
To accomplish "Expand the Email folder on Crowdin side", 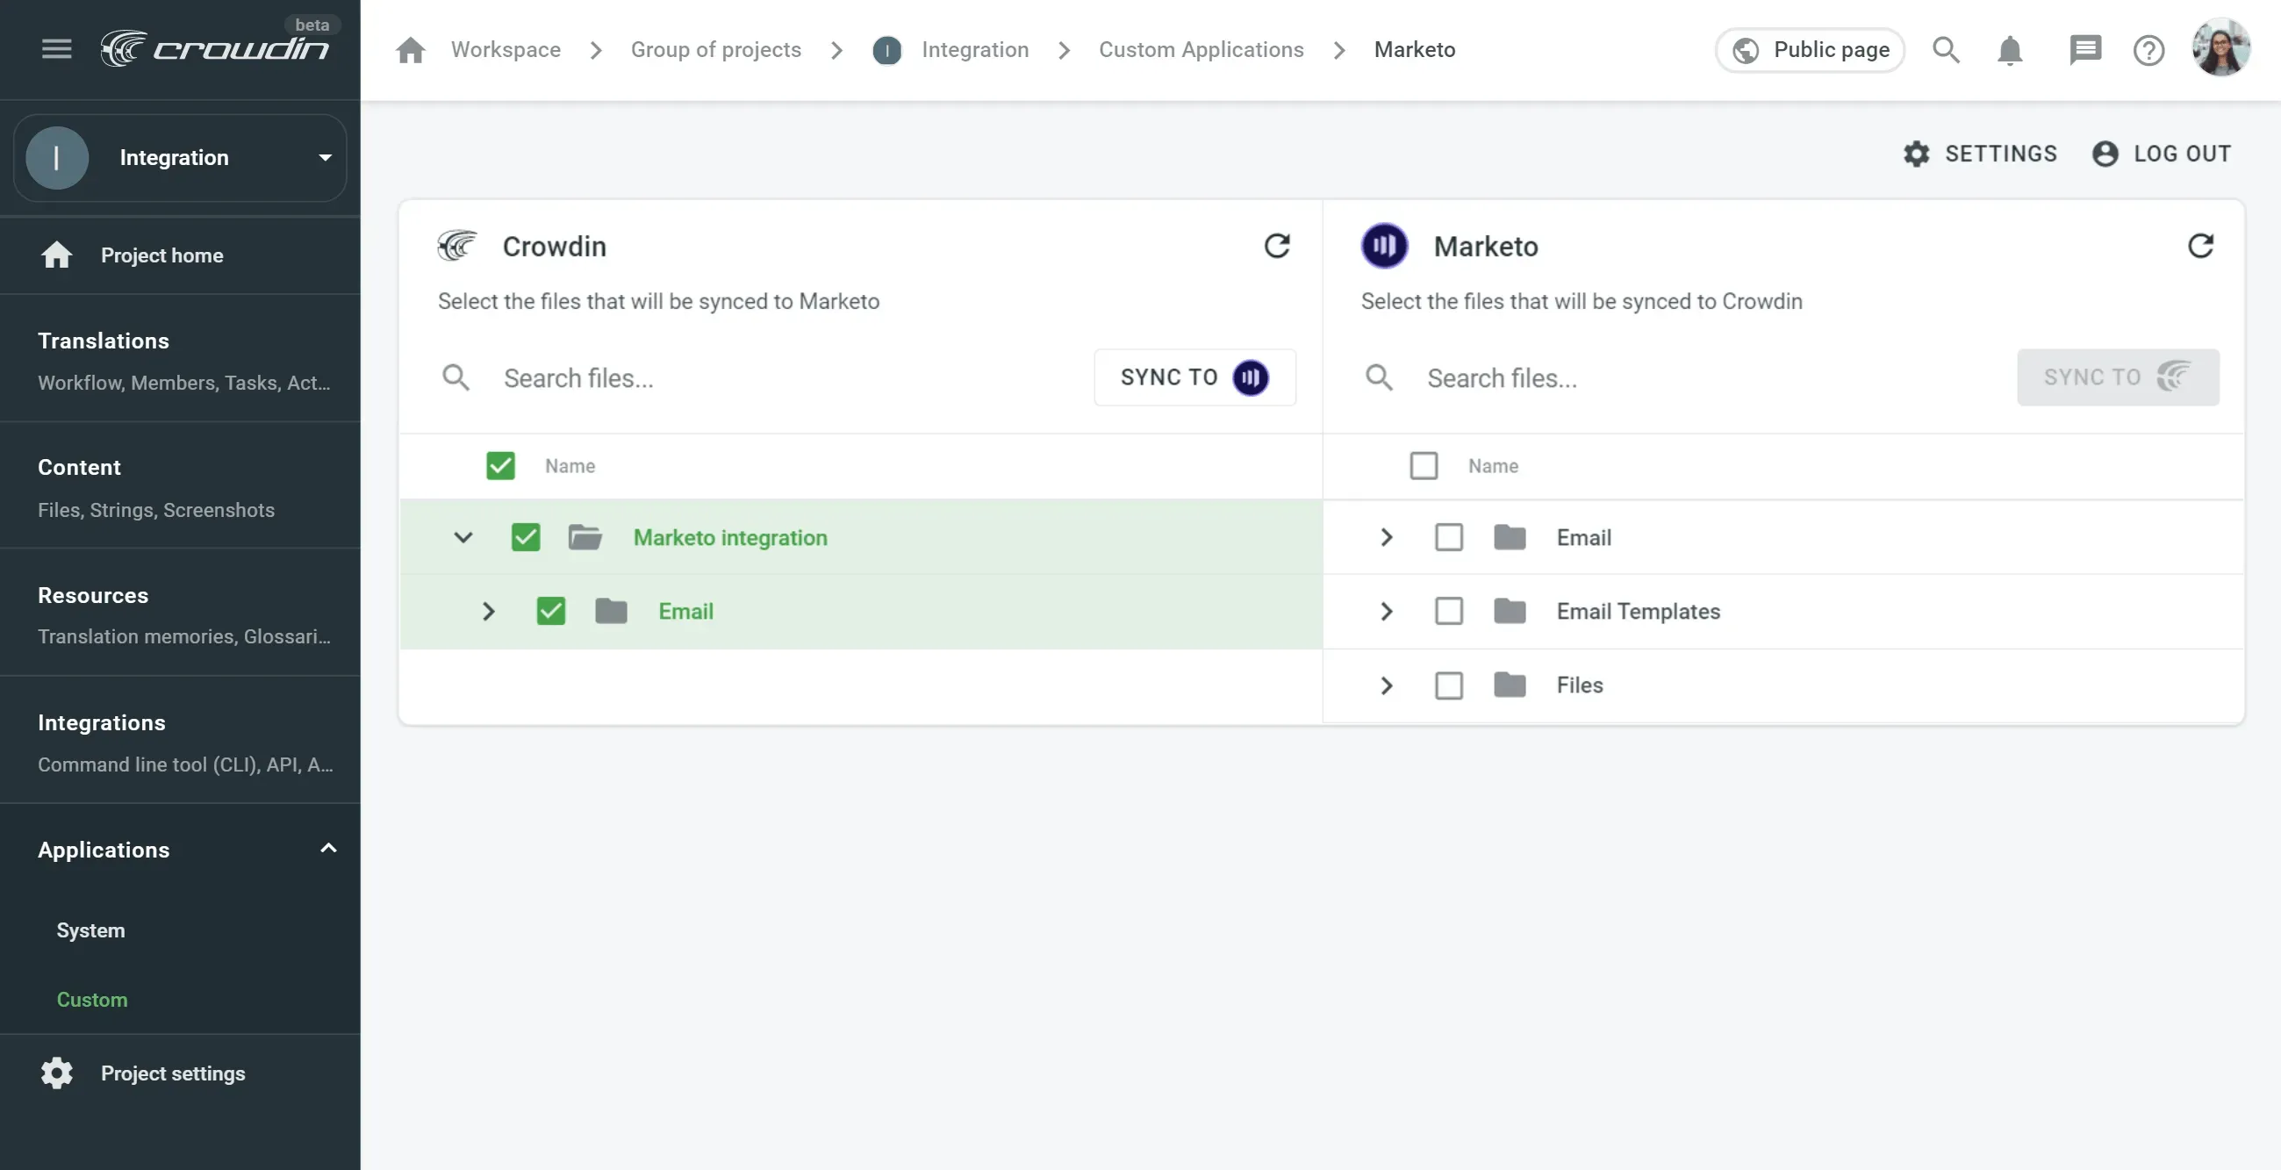I will [x=489, y=611].
